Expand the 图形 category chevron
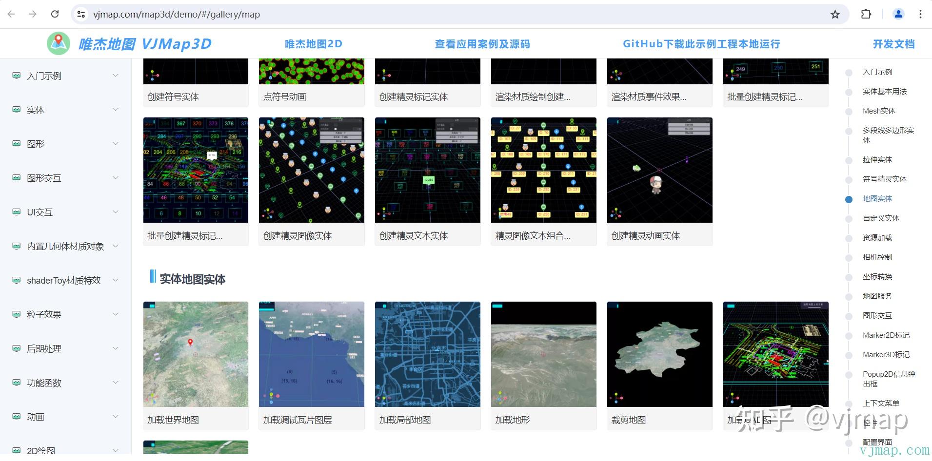The image size is (932, 461). 116,144
